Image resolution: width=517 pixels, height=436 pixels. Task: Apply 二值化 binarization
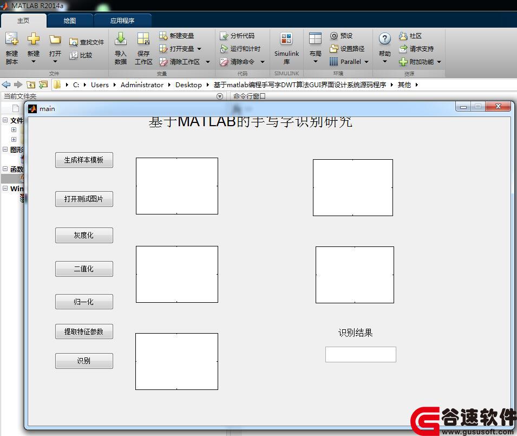[x=84, y=269]
